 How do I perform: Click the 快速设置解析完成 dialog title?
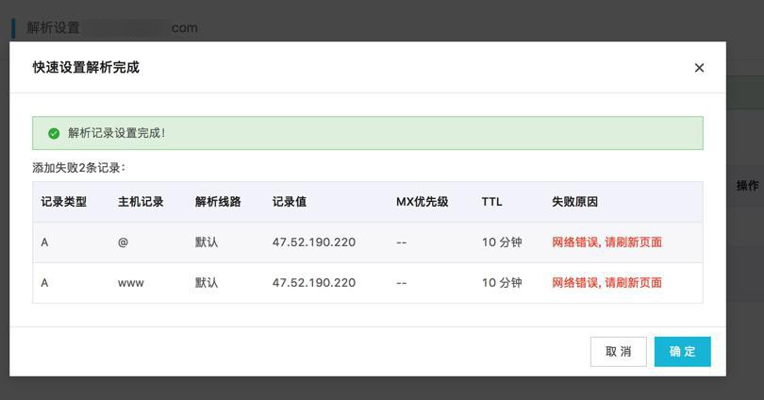tap(86, 68)
